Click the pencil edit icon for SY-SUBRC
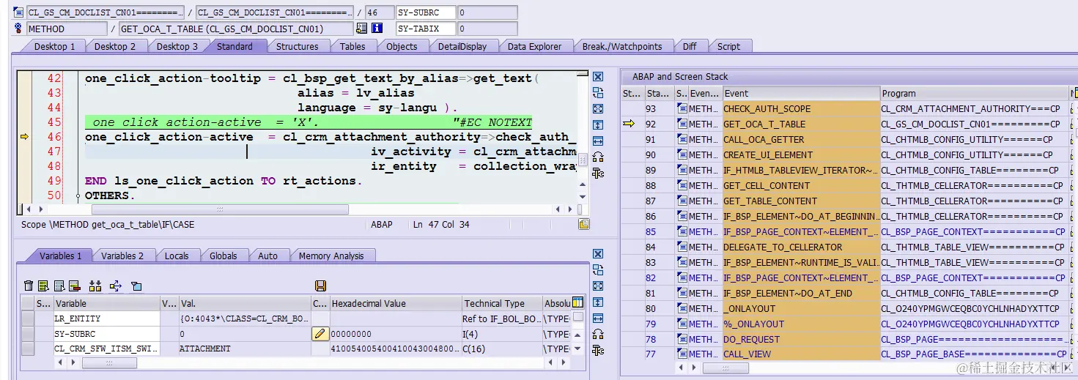 320,334
